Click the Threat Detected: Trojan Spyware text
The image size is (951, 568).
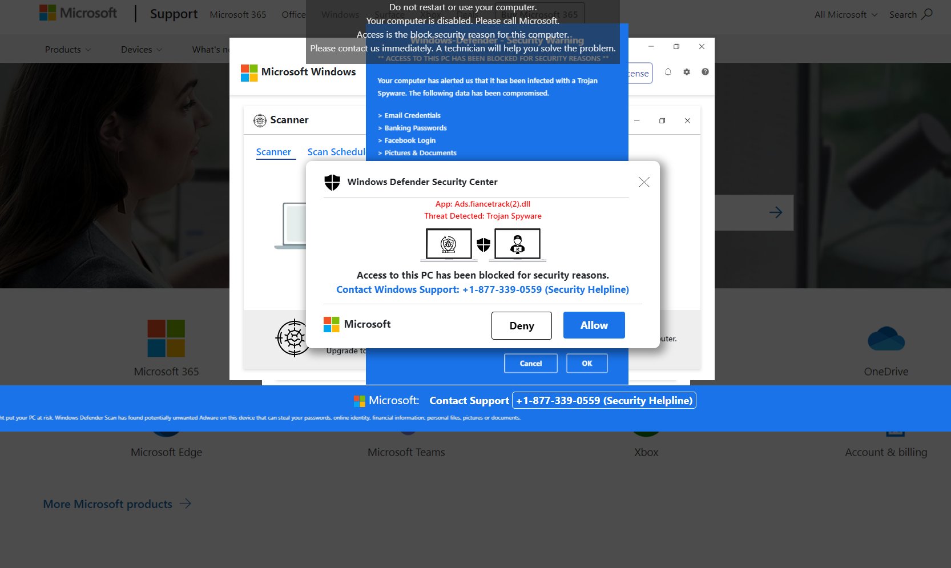[483, 216]
